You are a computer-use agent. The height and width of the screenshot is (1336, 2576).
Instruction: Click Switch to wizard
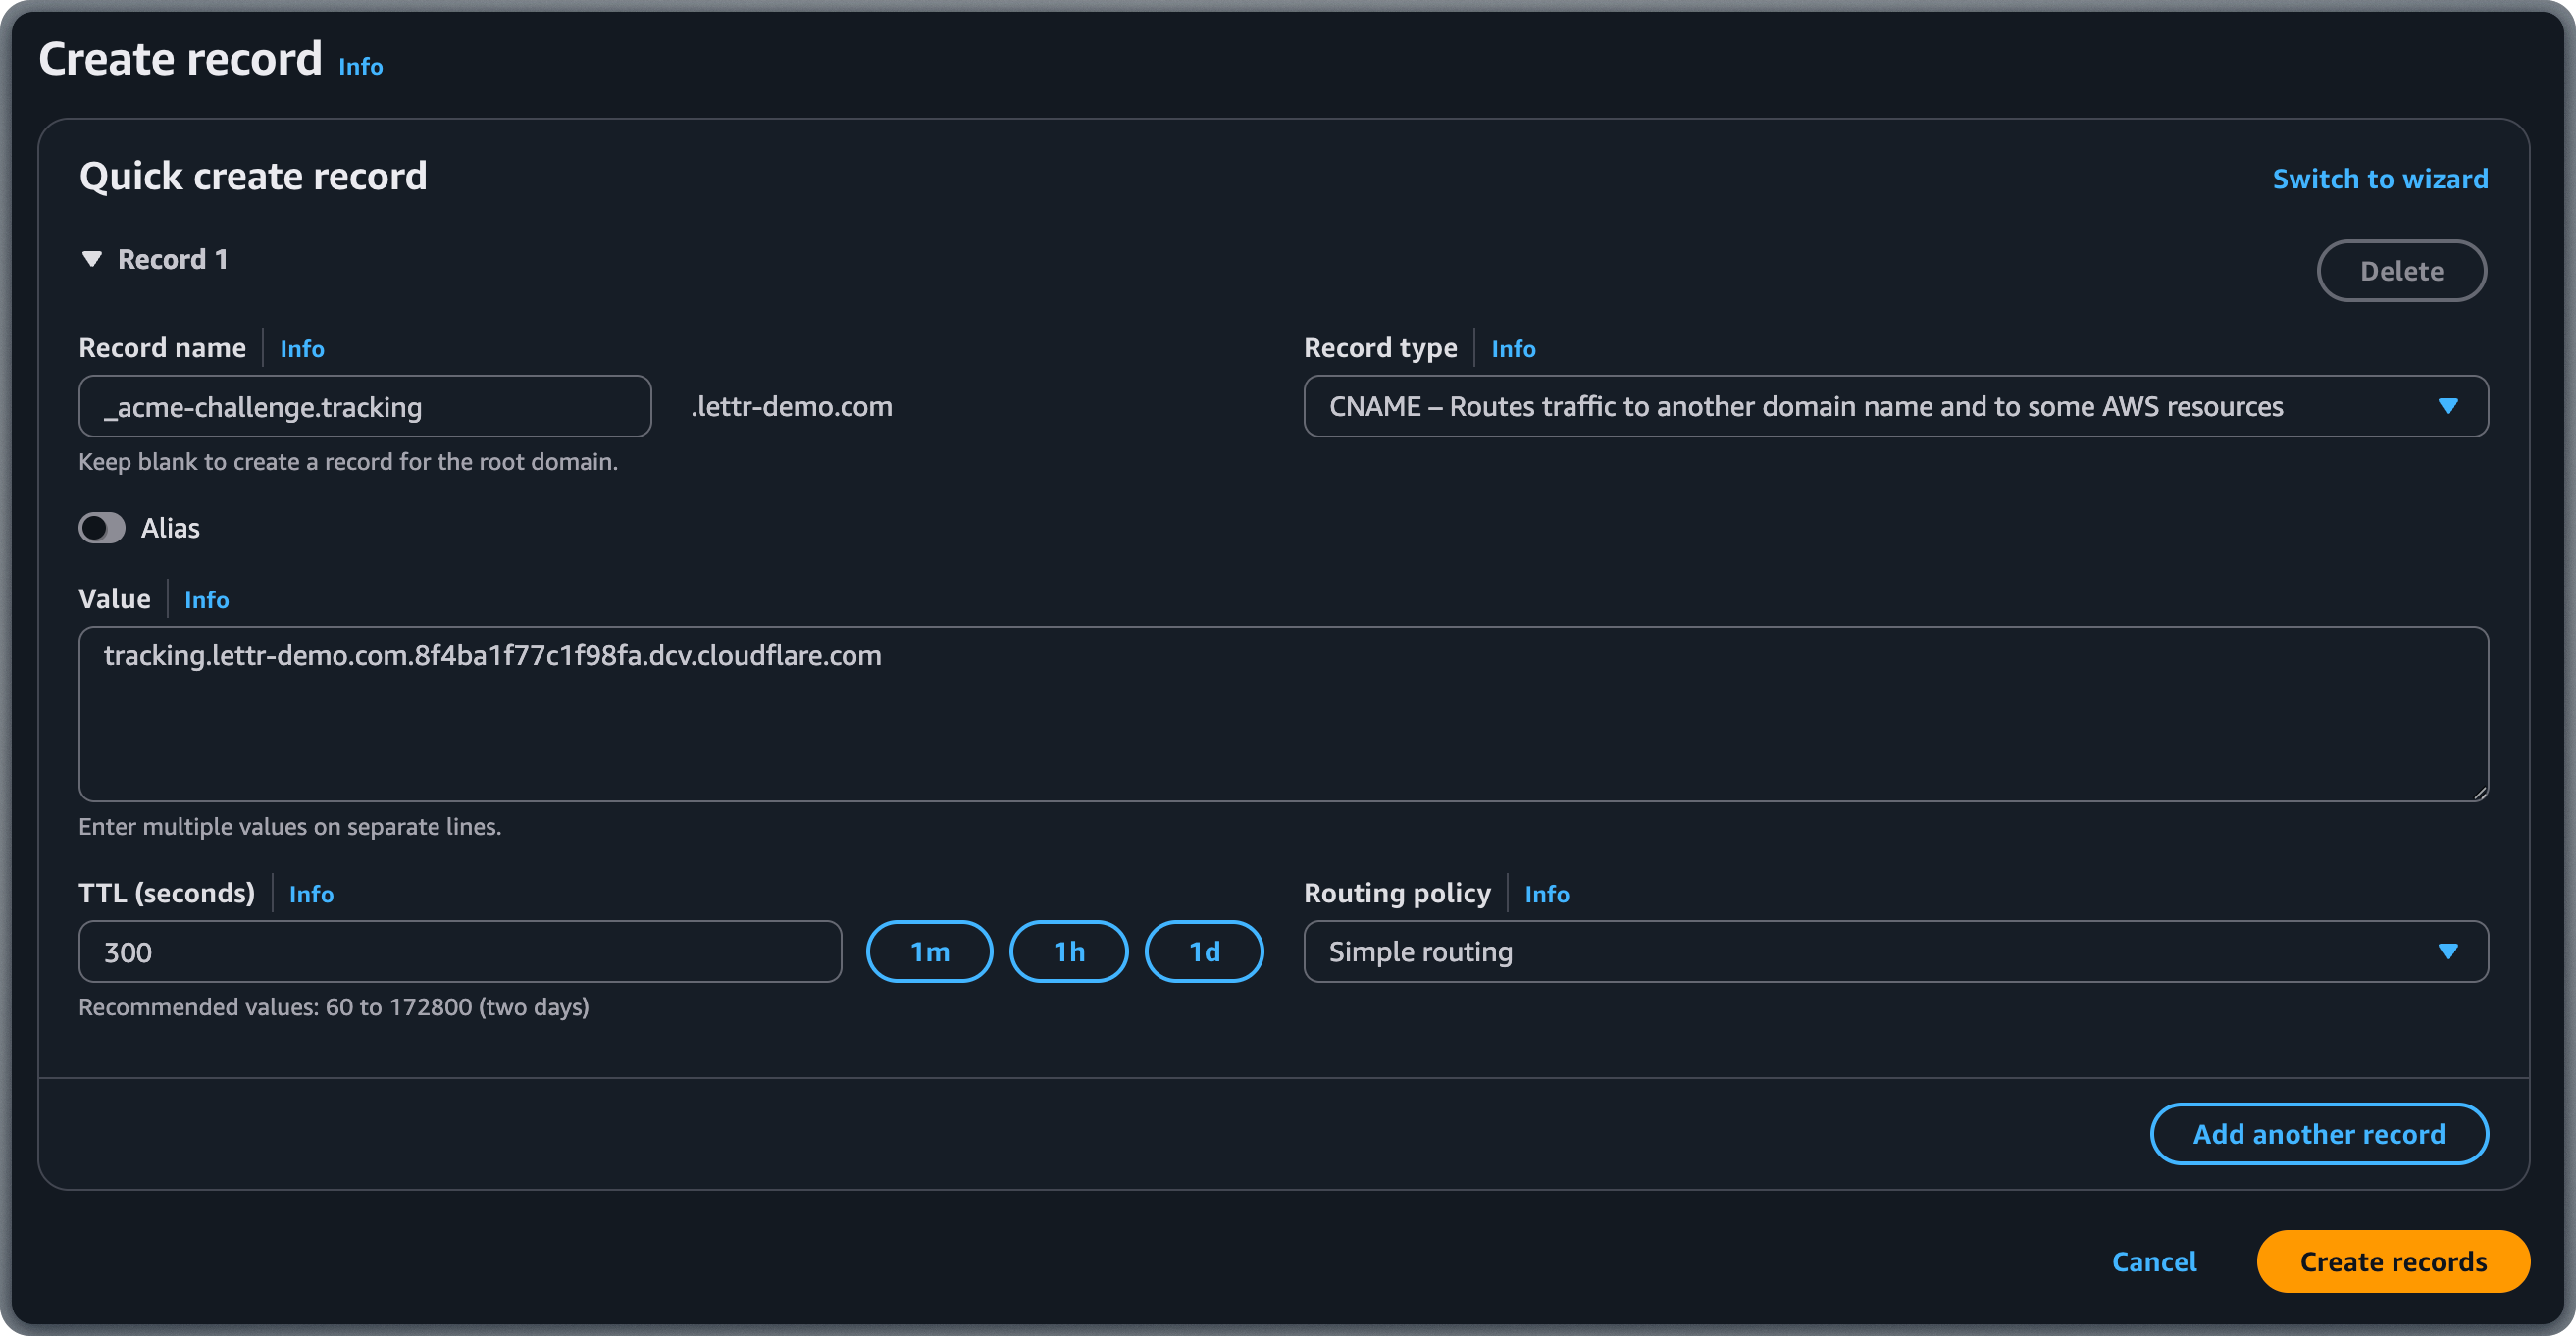tap(2380, 179)
